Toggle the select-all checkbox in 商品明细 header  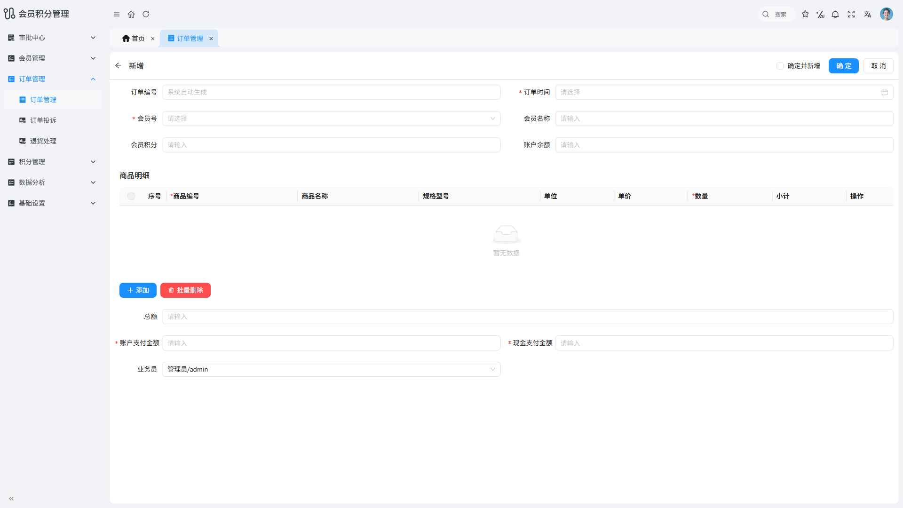[131, 196]
